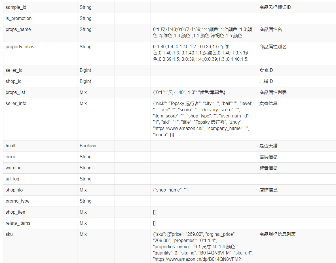This screenshot has width=336, height=263.
Task: Click the sku example JSON value
Action: pos(203,247)
